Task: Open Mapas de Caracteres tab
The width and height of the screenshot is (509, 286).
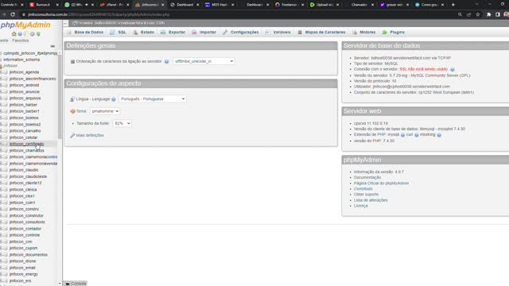Action: [321, 32]
